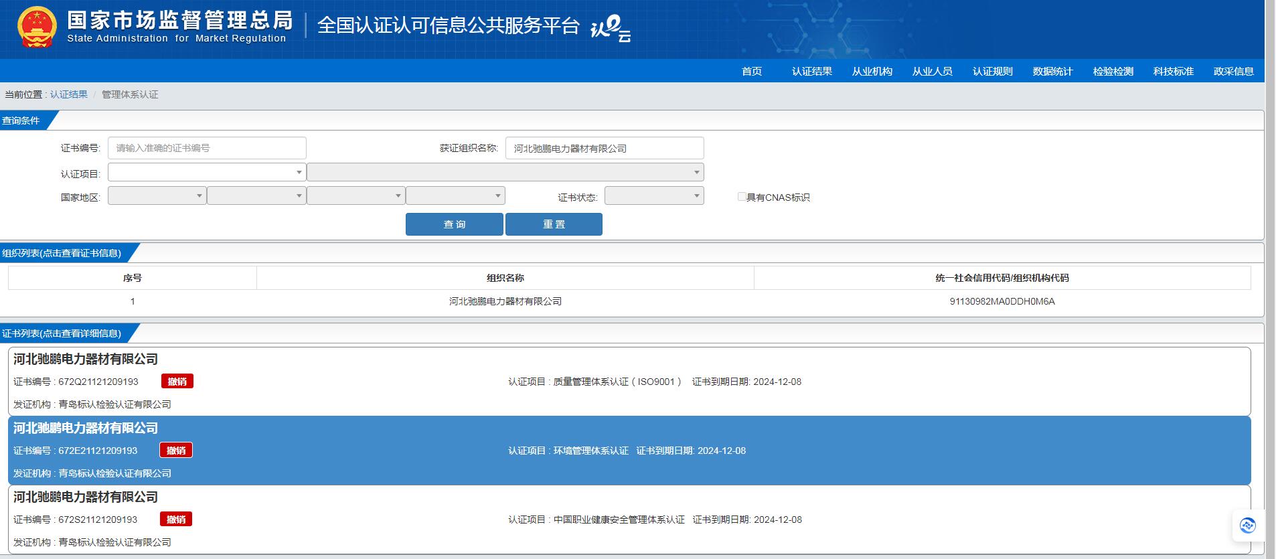Click 中国职业健康安全管理体系认证 item text
1276x559 pixels.
pos(619,520)
